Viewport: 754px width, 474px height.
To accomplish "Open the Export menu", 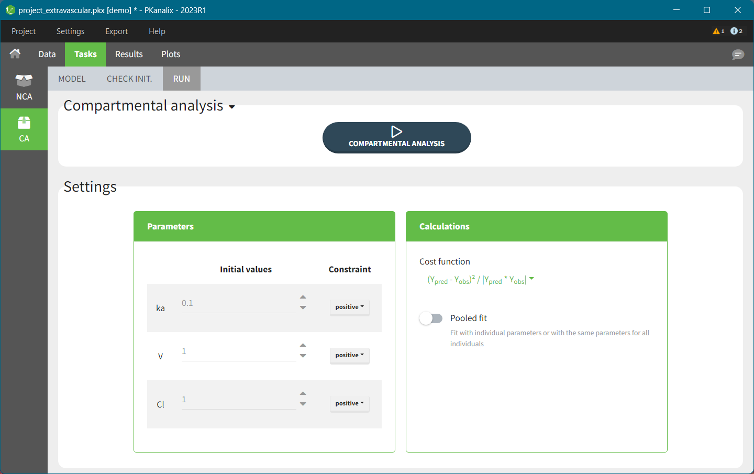I will (x=116, y=31).
